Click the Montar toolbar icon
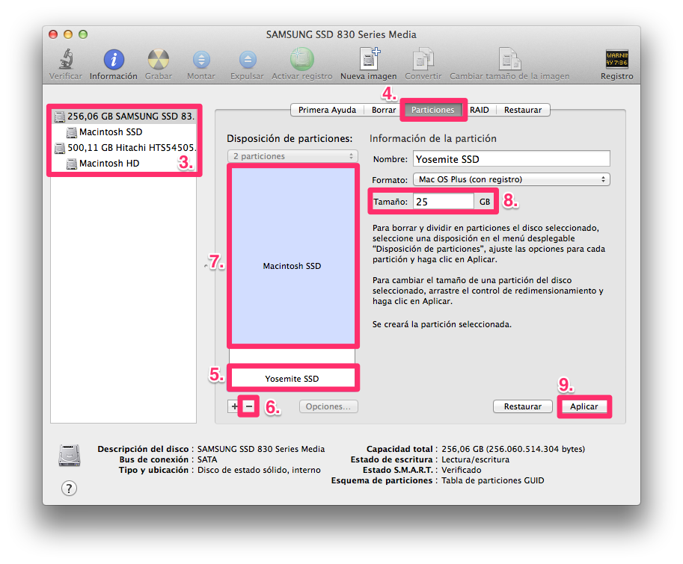This screenshot has width=683, height=564. point(201,60)
